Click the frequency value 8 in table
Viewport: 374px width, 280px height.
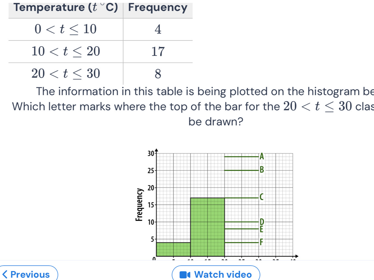[158, 74]
